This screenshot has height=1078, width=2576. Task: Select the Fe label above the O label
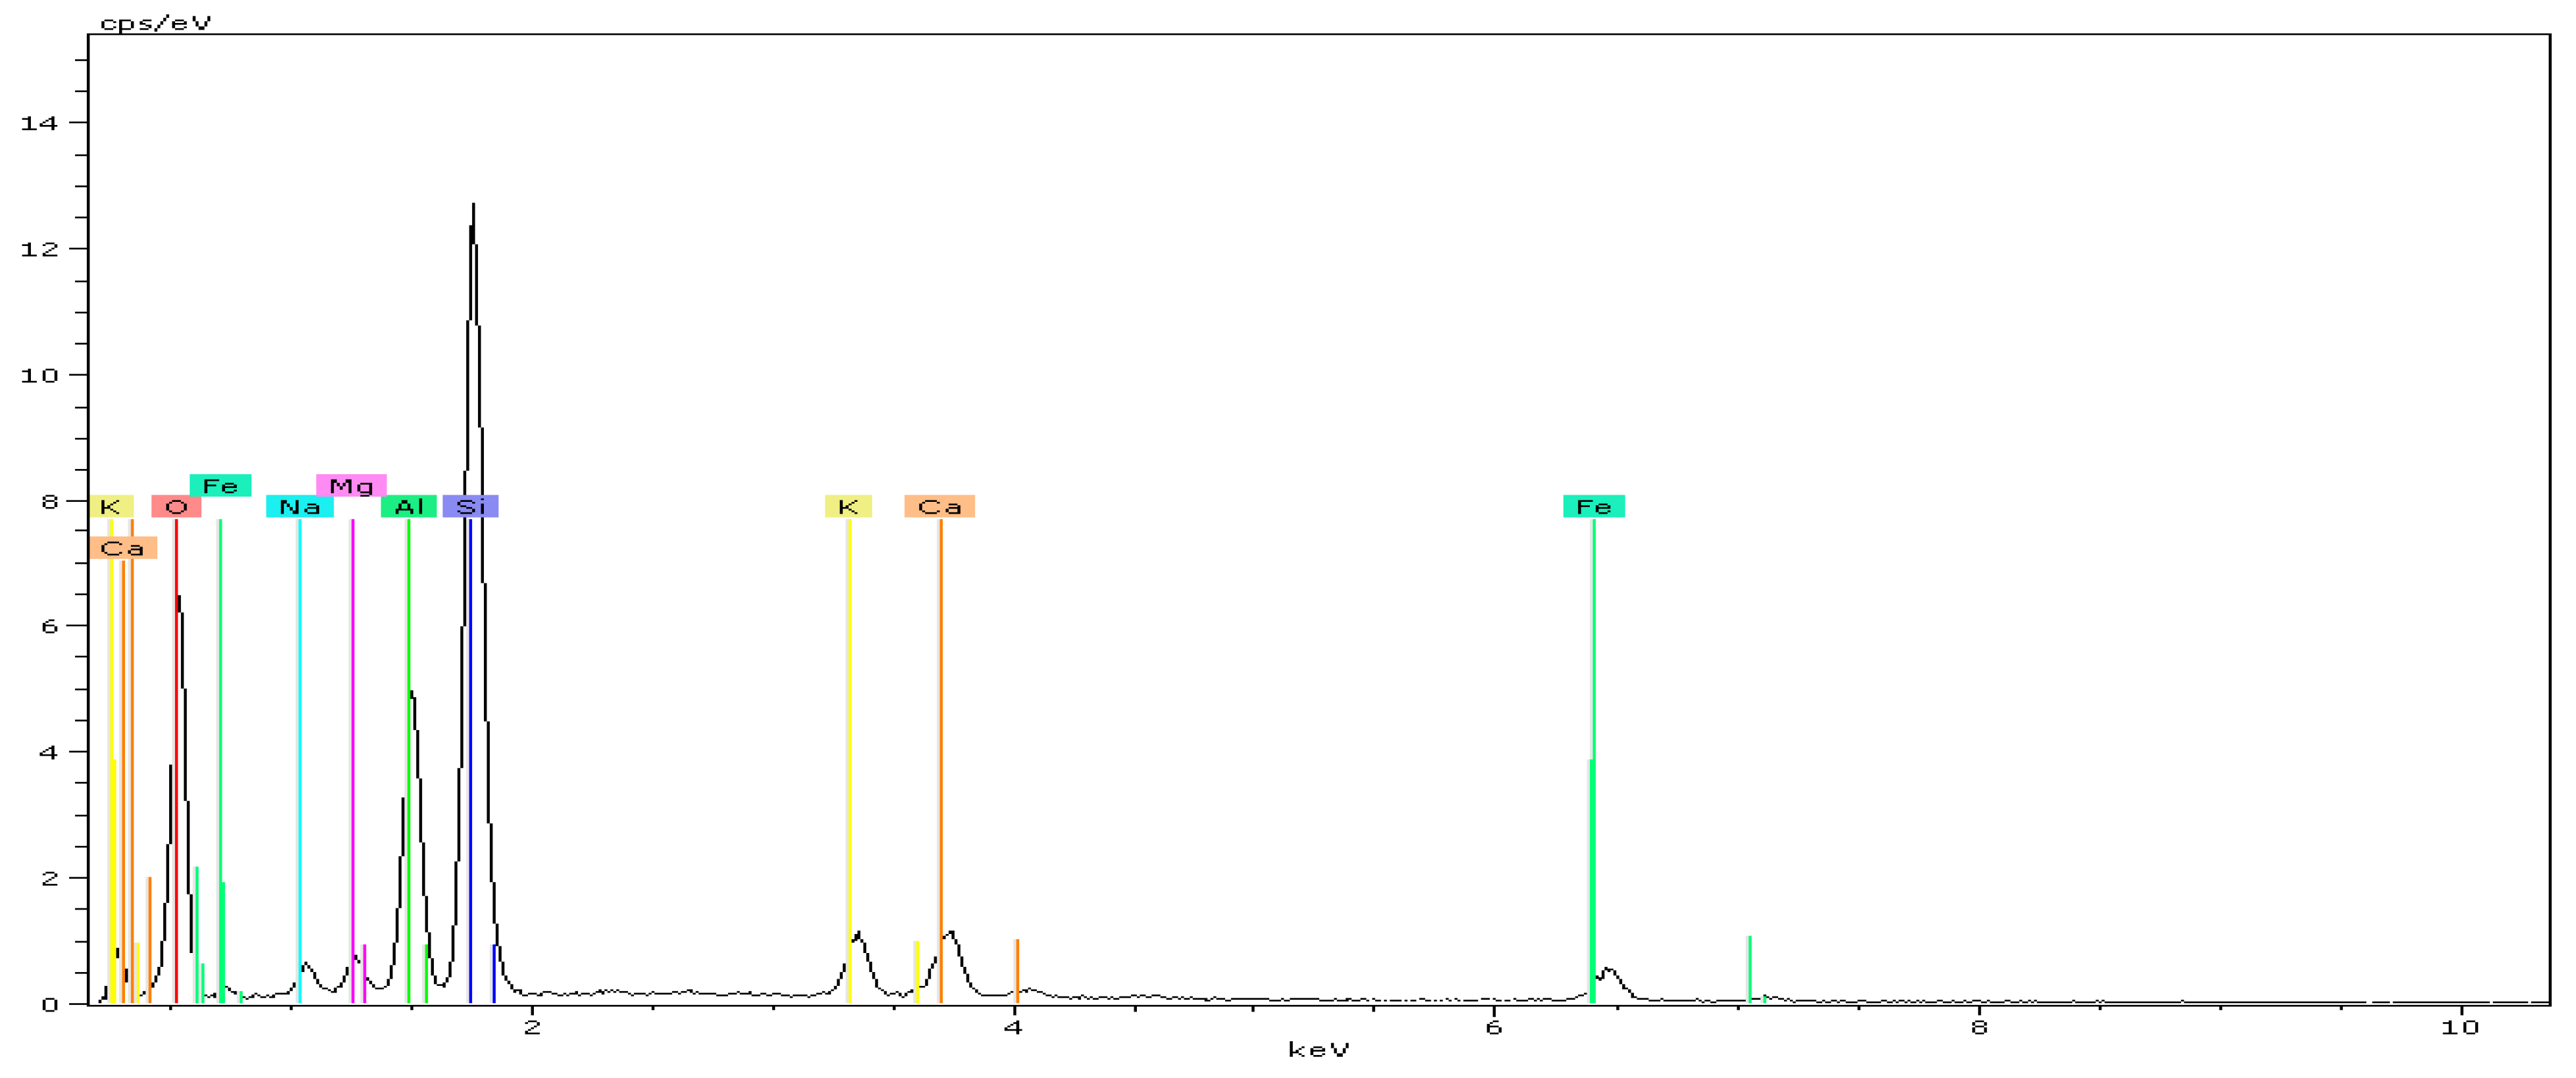[x=220, y=485]
